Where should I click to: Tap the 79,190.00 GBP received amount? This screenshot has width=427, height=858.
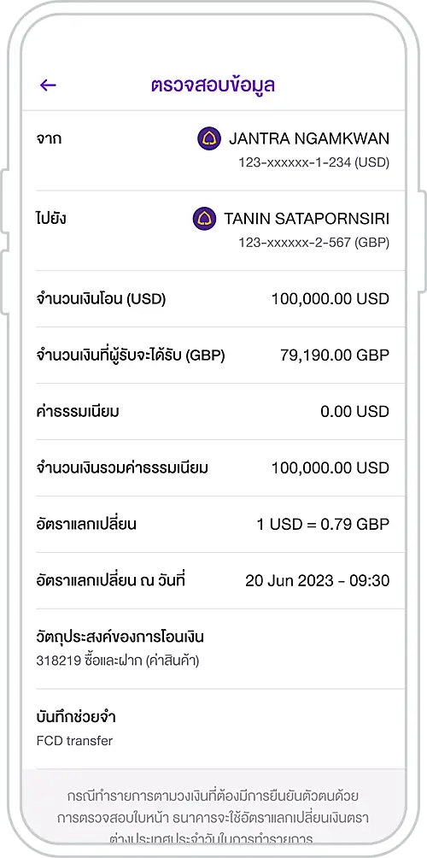(335, 356)
